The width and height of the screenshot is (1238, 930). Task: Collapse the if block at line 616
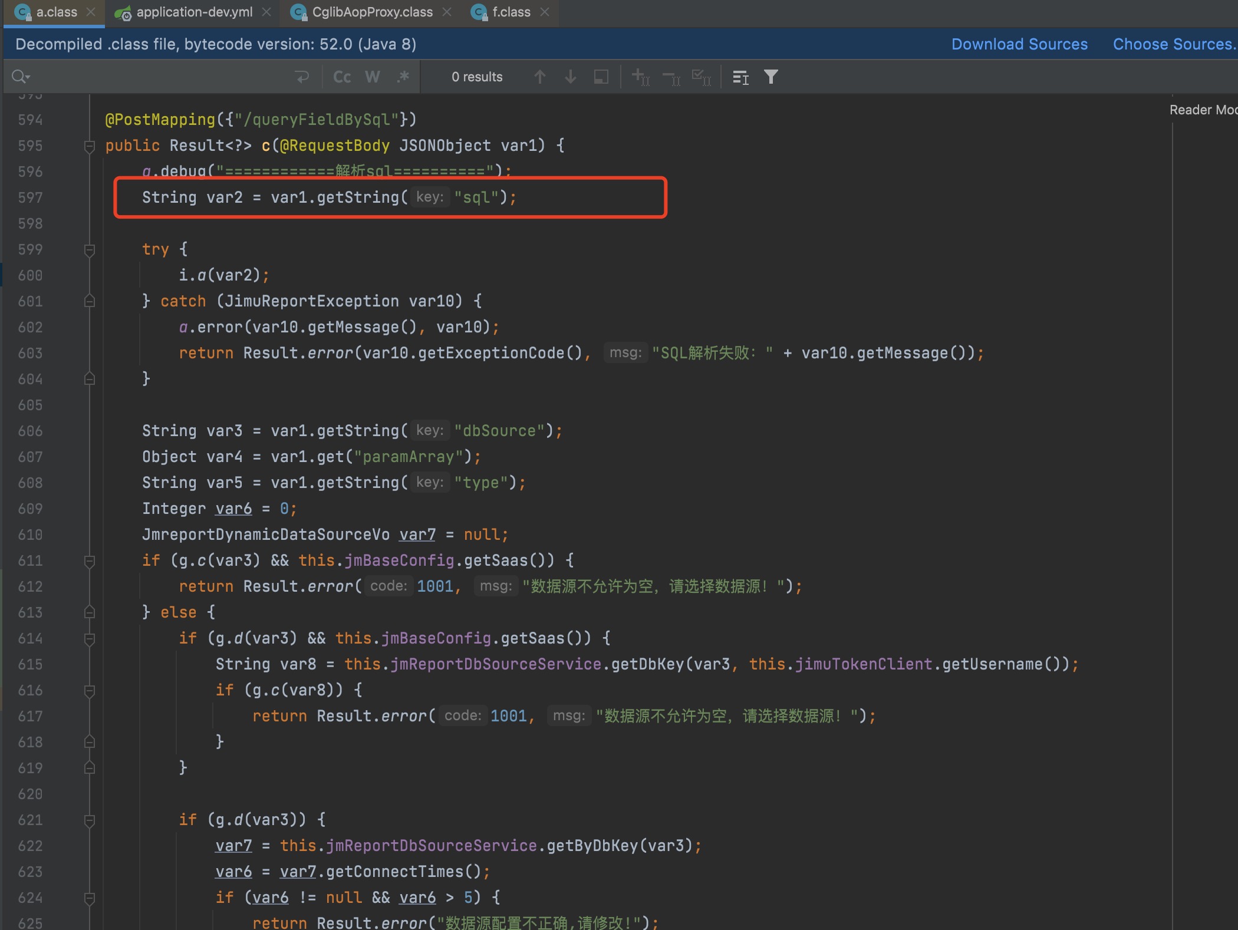point(90,691)
